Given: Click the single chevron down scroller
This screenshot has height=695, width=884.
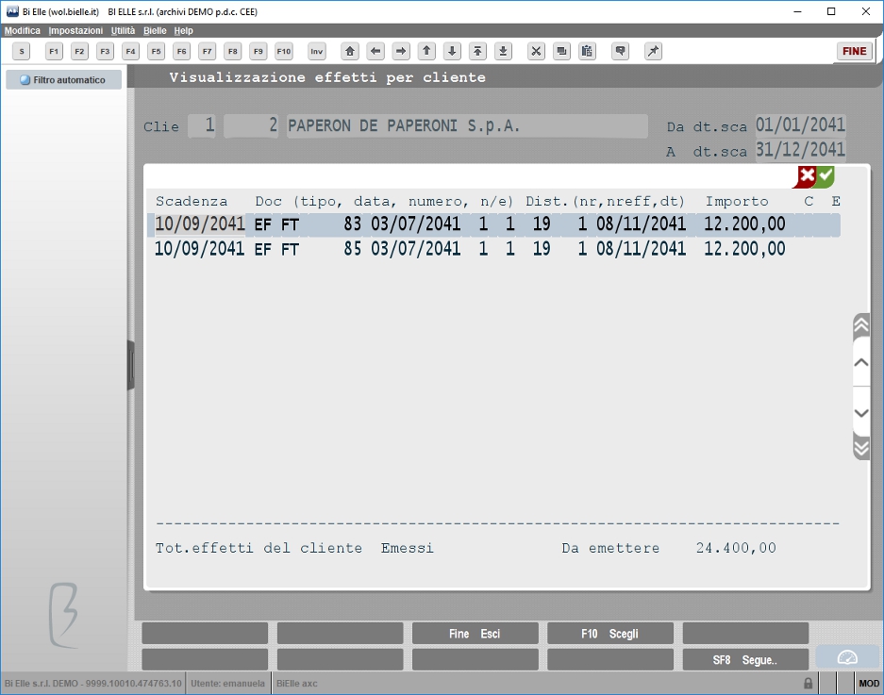Looking at the screenshot, I should pyautogui.click(x=860, y=412).
